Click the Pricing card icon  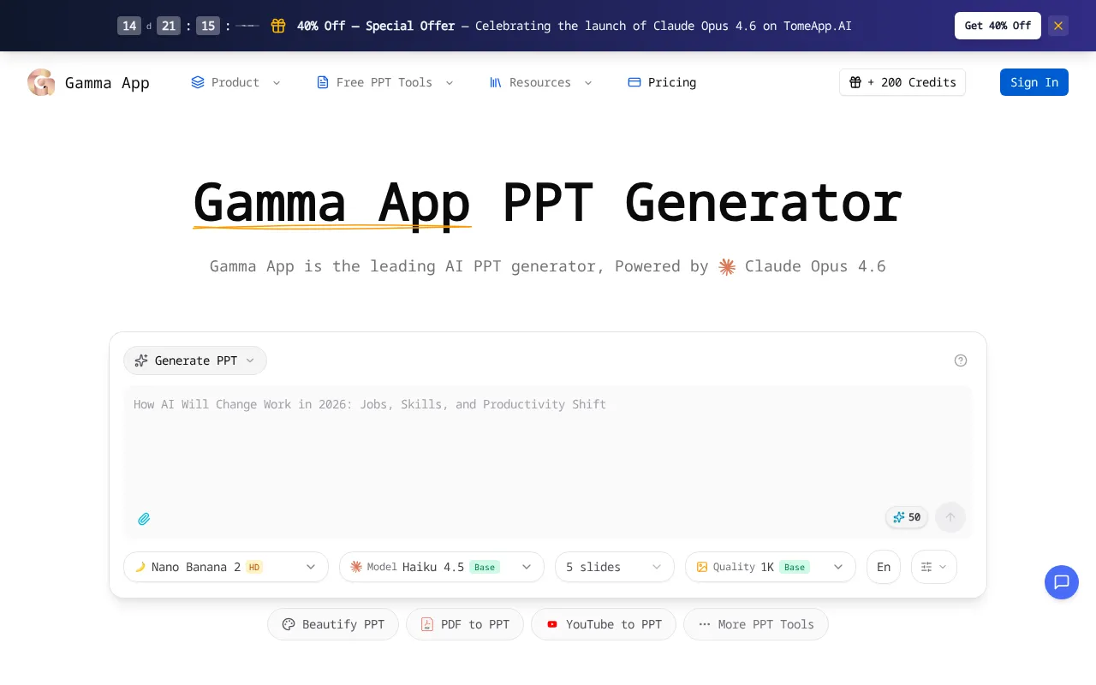pyautogui.click(x=634, y=82)
